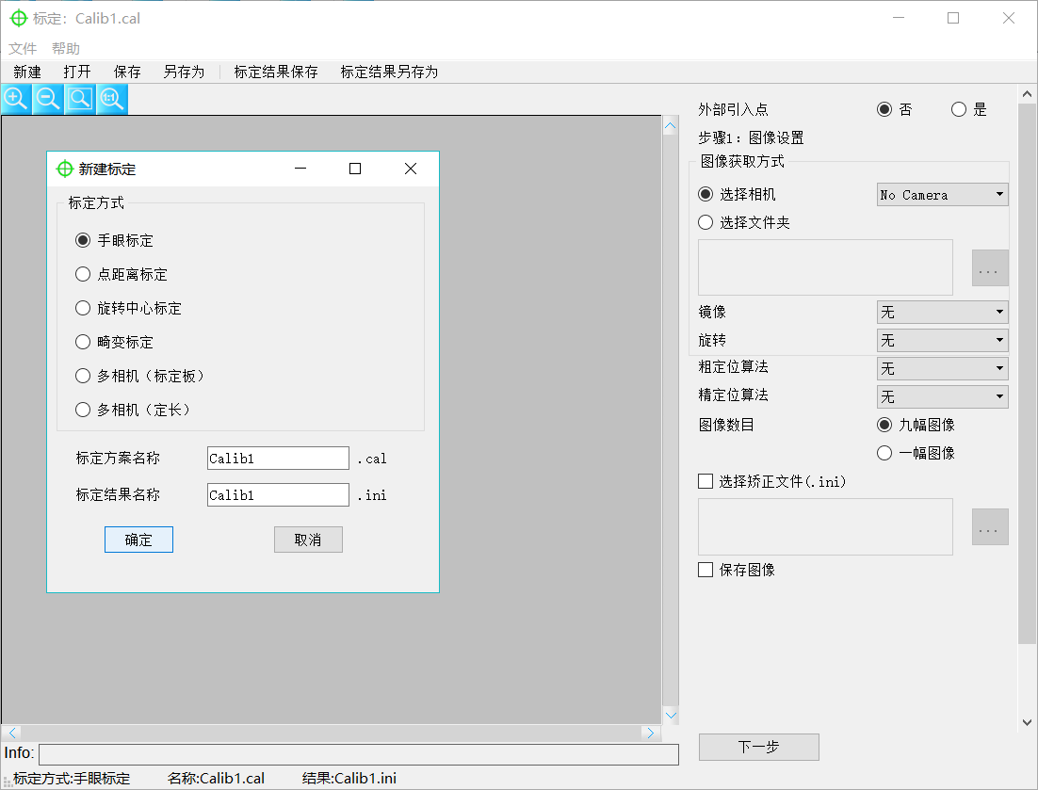Click the 1:1 actual size zoom icon
1038x790 pixels.
tap(111, 98)
